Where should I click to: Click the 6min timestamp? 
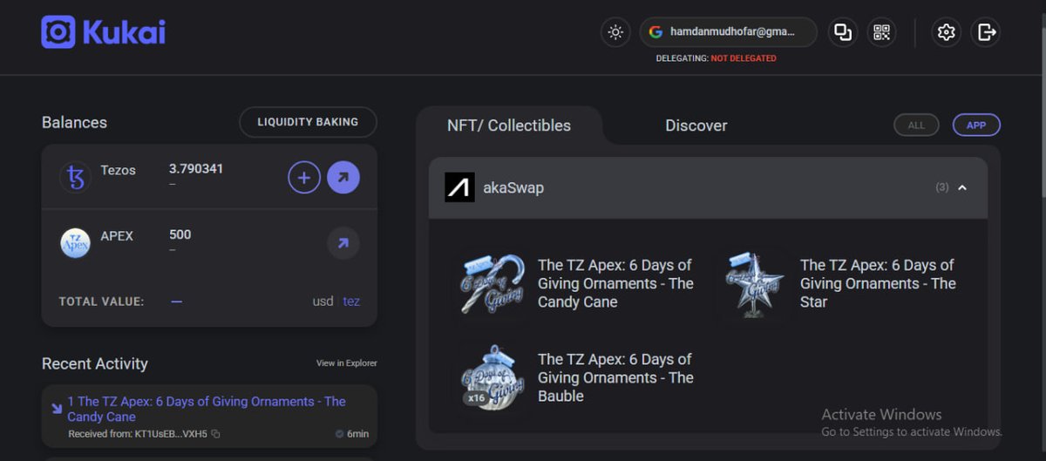click(357, 434)
